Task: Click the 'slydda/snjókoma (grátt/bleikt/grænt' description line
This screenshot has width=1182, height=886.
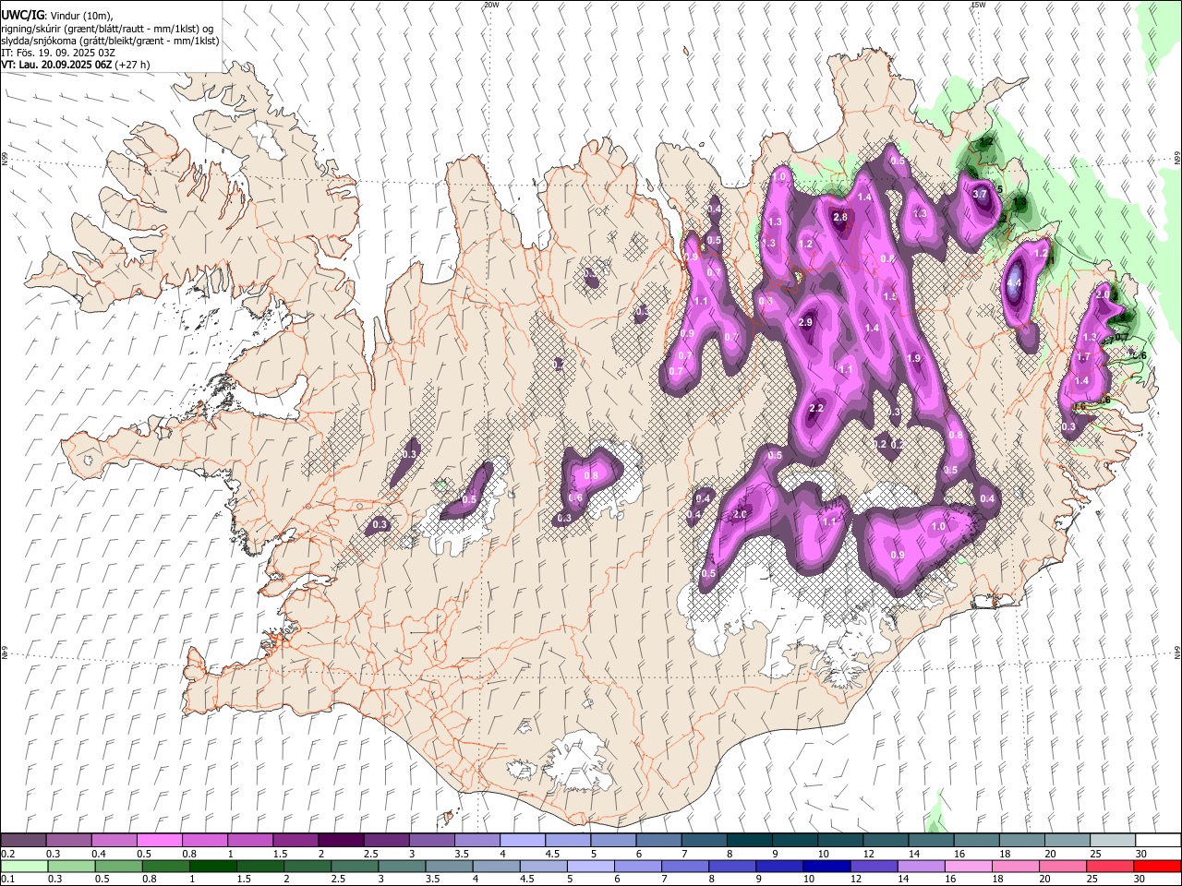Action: (x=110, y=41)
